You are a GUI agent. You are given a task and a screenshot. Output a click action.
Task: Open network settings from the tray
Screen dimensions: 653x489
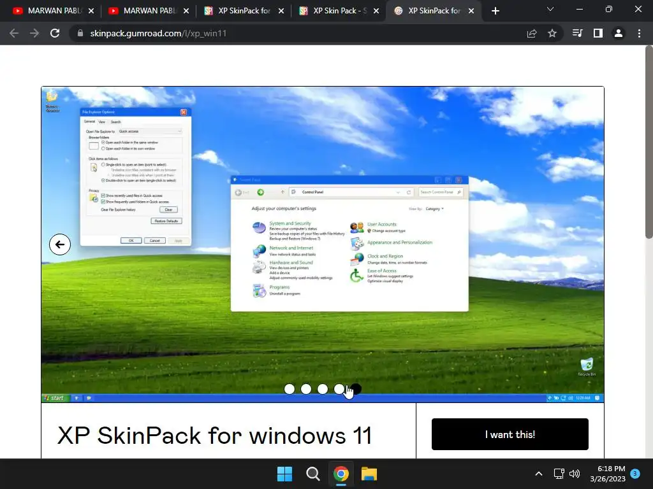pos(559,474)
